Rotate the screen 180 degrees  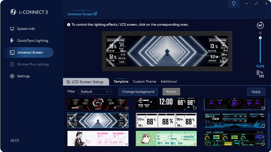point(260,25)
